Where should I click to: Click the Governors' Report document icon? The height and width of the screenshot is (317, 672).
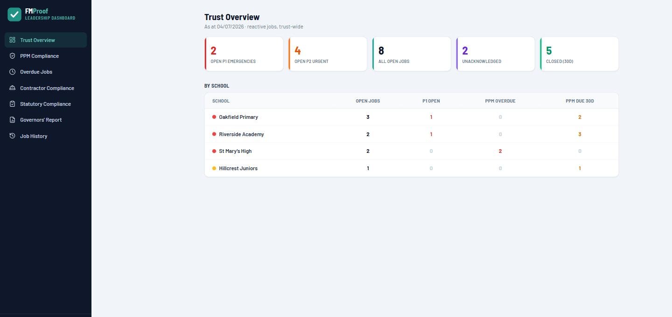(x=13, y=120)
